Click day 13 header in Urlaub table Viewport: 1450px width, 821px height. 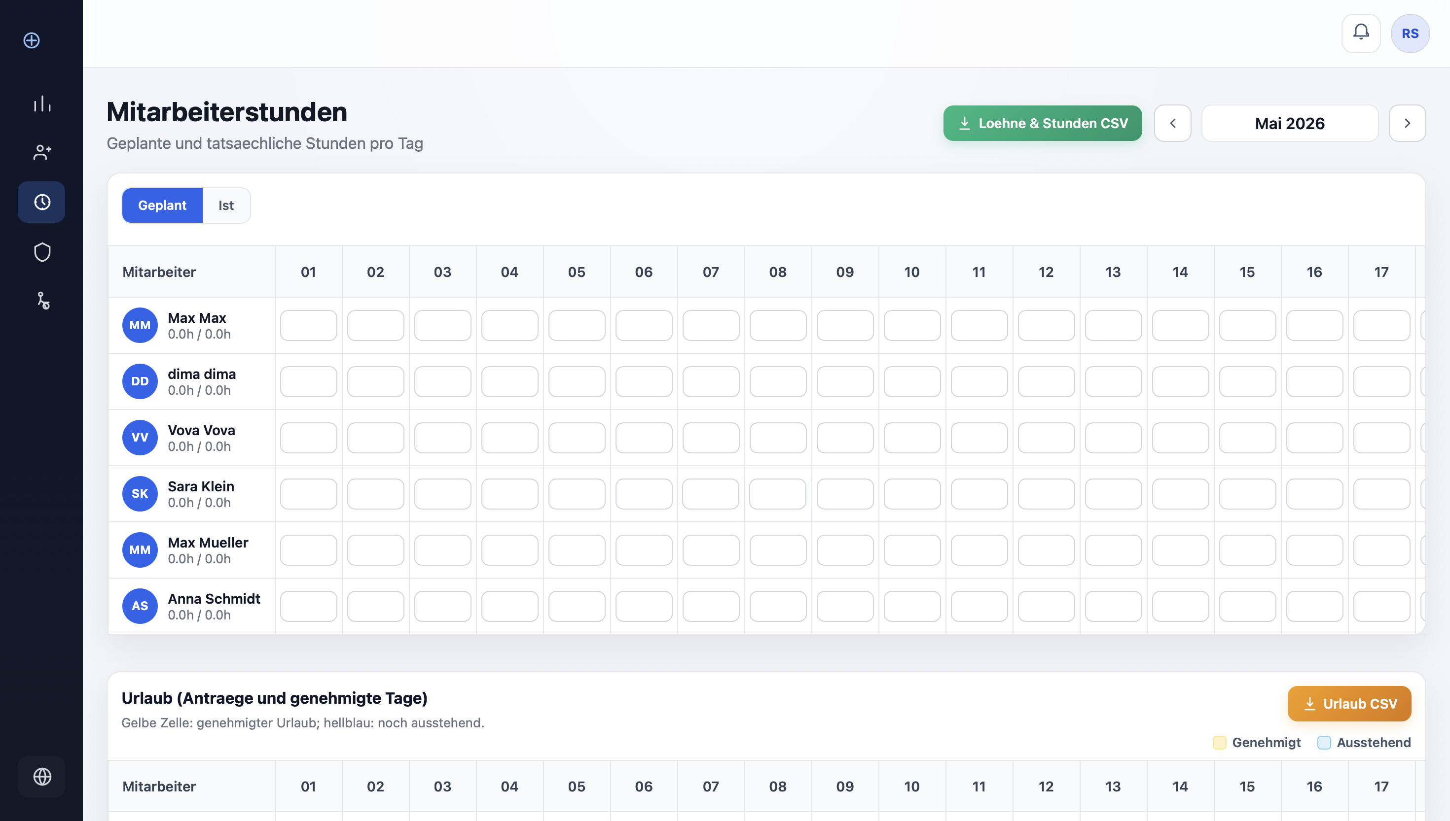click(1113, 786)
